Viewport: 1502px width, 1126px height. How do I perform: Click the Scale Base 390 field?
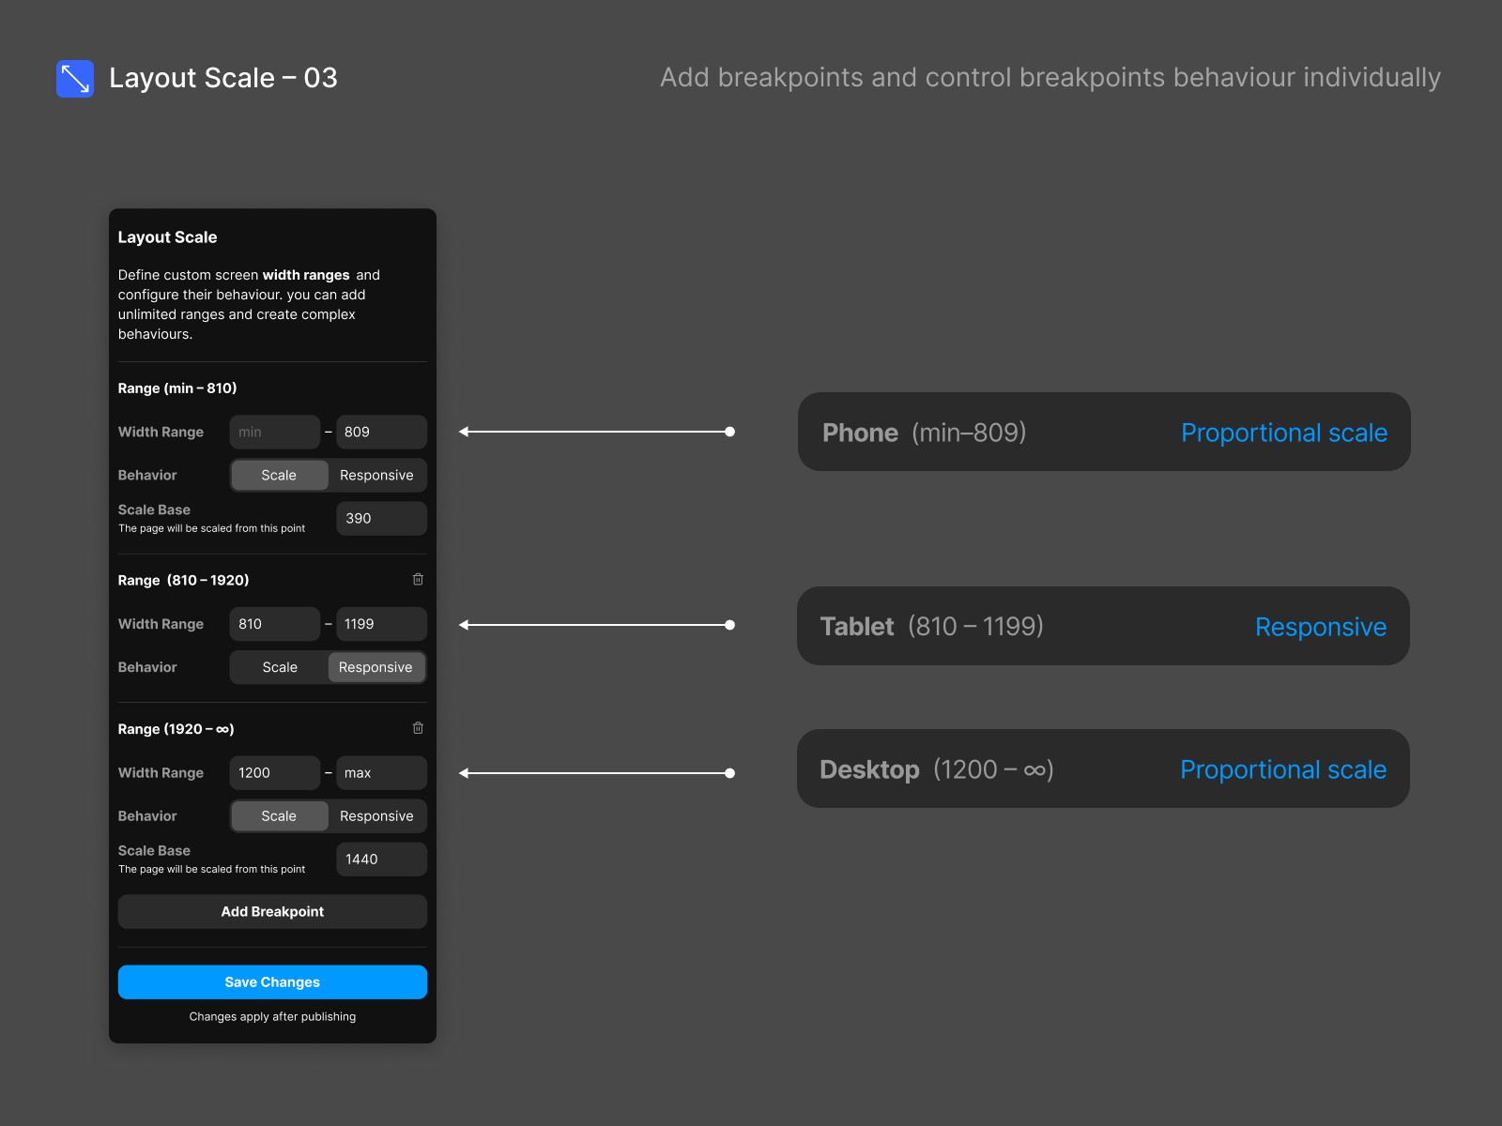click(x=380, y=518)
